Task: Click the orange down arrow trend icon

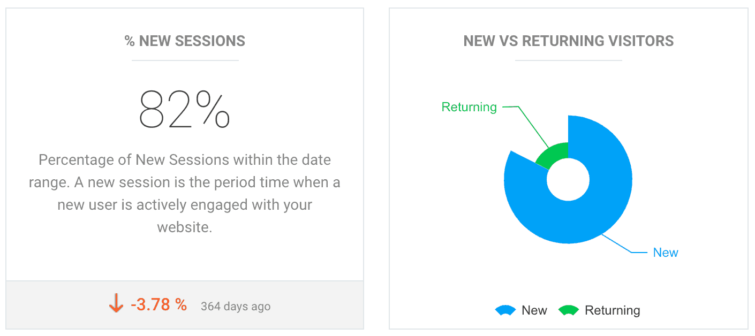Action: (116, 305)
